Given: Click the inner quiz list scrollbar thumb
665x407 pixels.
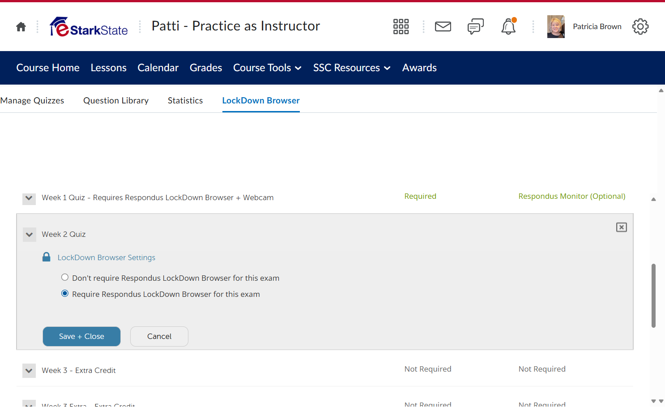Looking at the screenshot, I should tap(653, 296).
